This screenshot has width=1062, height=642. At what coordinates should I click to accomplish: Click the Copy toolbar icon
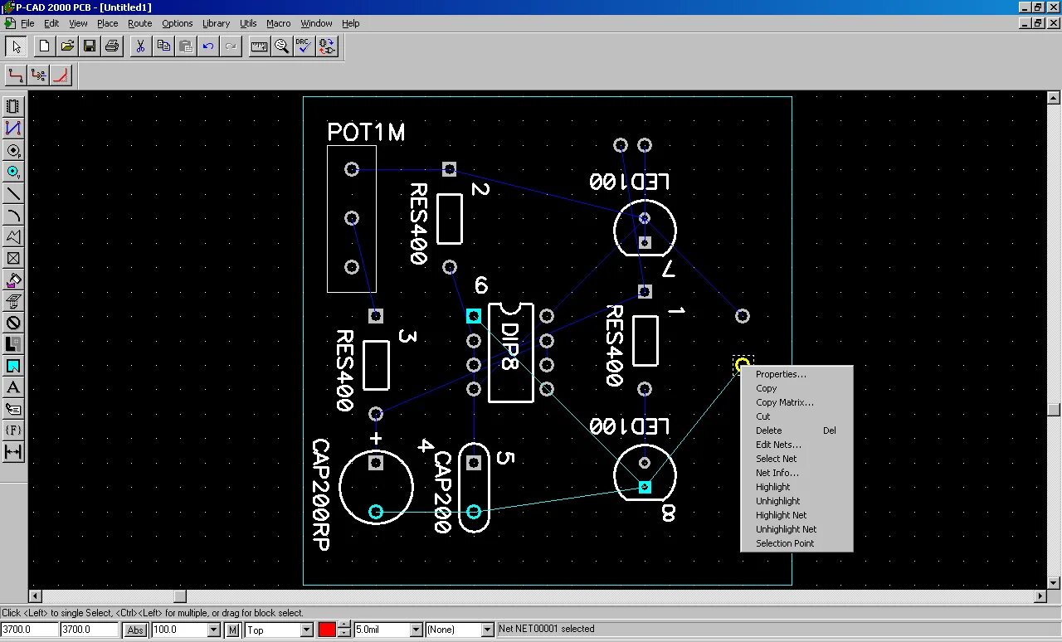click(x=163, y=46)
